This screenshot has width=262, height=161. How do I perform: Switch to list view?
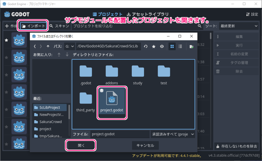point(180,46)
